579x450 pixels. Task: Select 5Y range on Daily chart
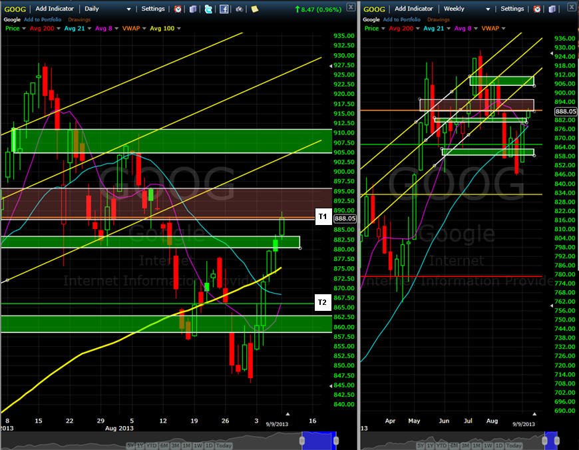(130, 445)
